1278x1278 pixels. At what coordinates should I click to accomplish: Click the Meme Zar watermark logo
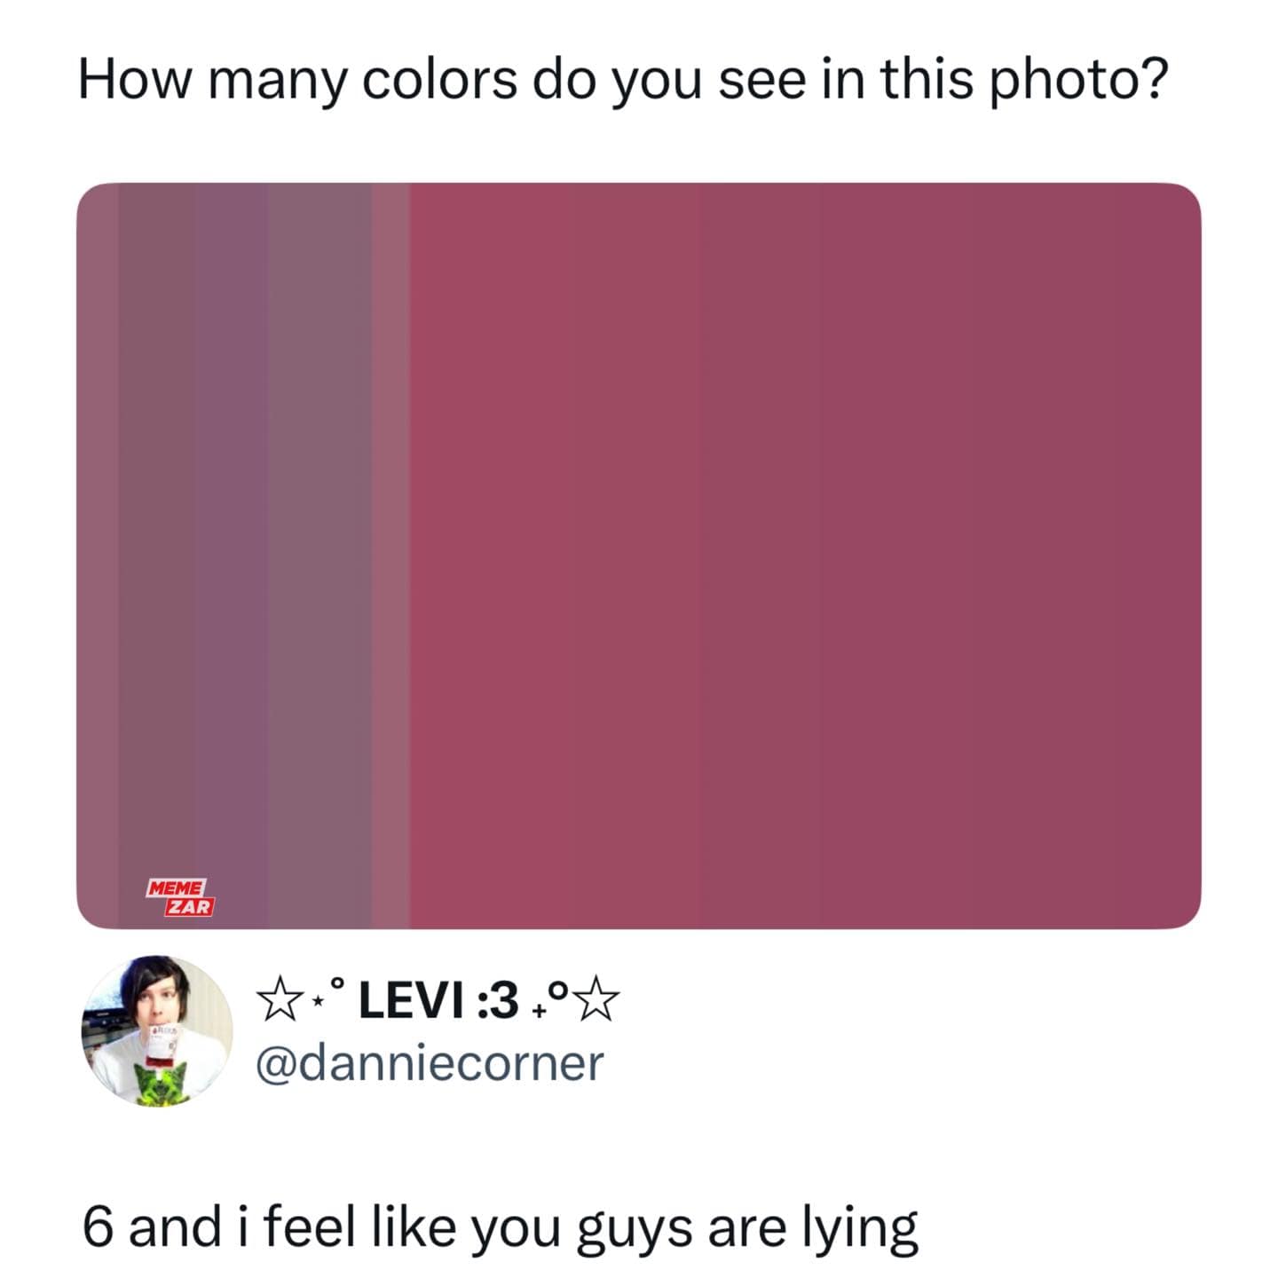180,897
